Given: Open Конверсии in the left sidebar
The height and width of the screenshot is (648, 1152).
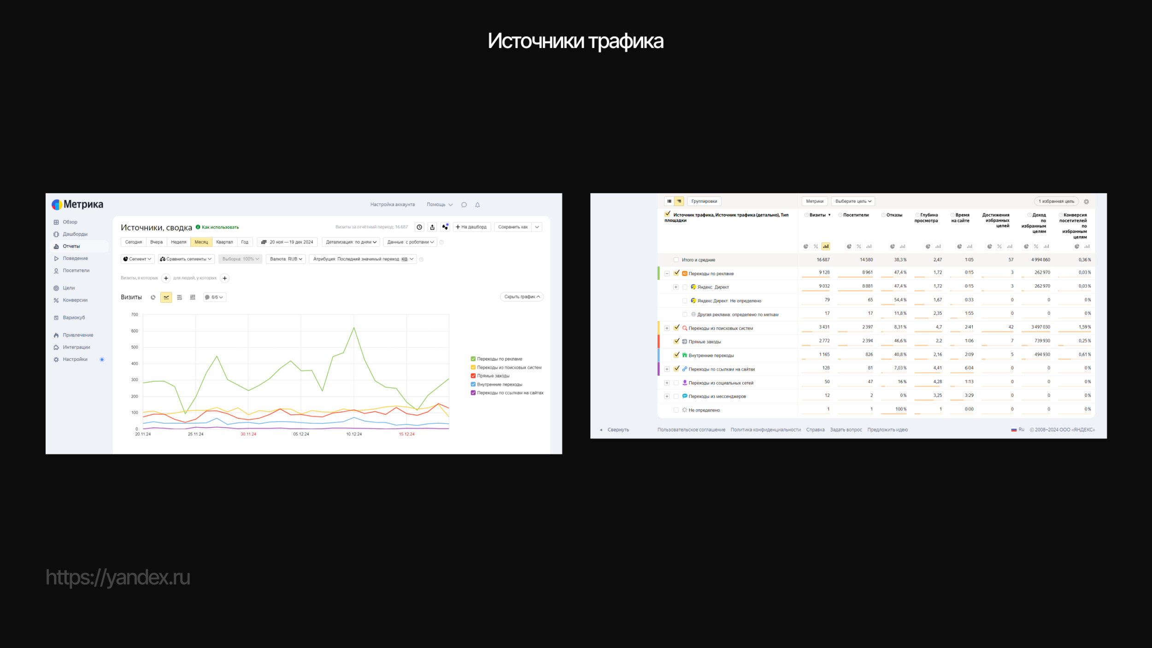Looking at the screenshot, I should pos(75,300).
